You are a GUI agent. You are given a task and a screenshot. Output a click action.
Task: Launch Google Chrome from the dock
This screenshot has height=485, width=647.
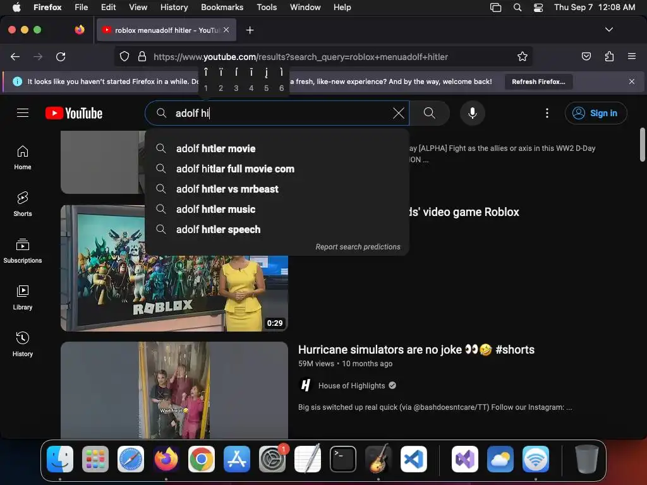click(x=202, y=459)
